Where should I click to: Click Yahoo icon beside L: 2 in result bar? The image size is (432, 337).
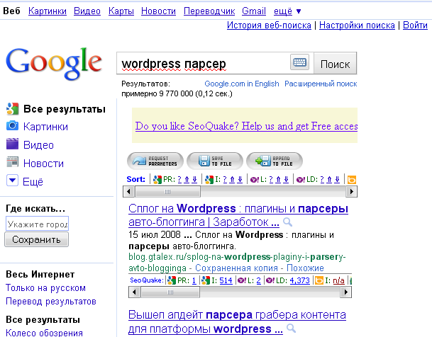click(x=242, y=280)
